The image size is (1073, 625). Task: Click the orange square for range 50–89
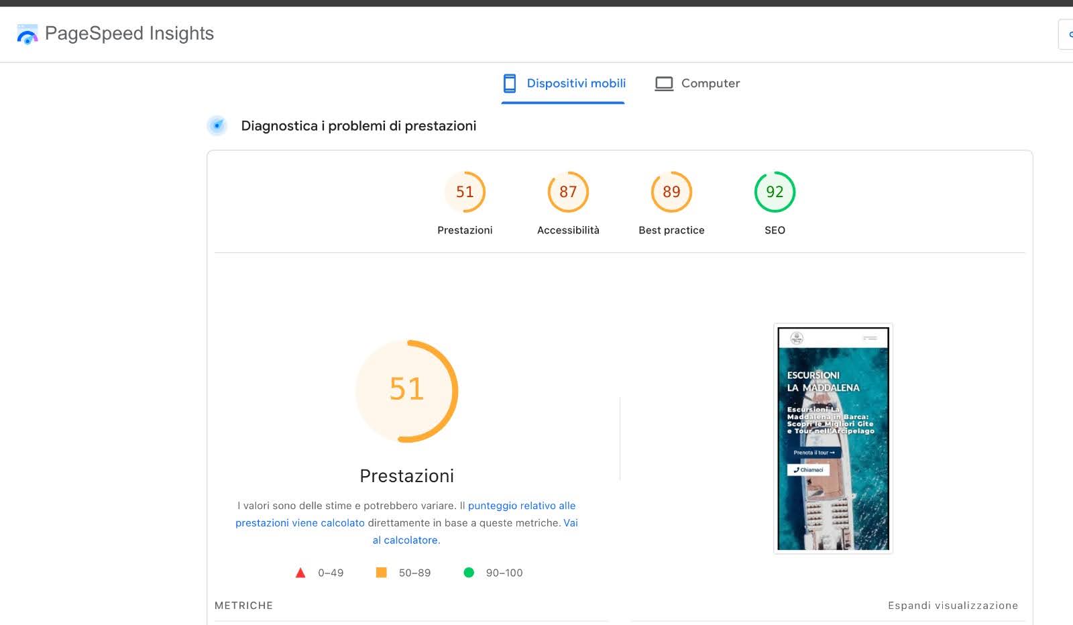click(x=382, y=573)
